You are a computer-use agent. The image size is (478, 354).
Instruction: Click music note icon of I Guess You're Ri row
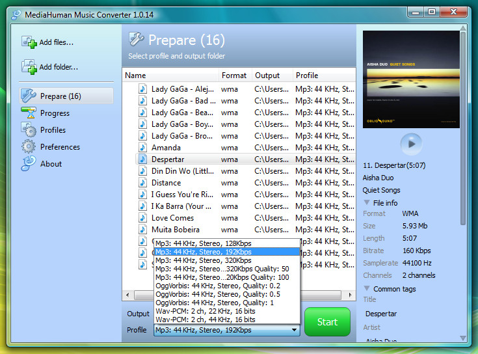pyautogui.click(x=142, y=194)
